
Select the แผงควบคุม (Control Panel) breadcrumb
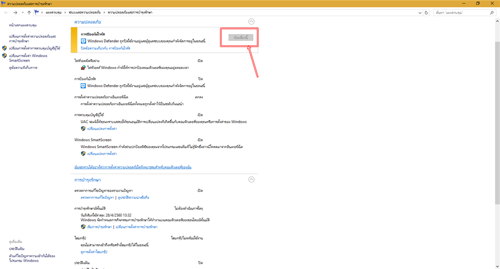pos(54,12)
